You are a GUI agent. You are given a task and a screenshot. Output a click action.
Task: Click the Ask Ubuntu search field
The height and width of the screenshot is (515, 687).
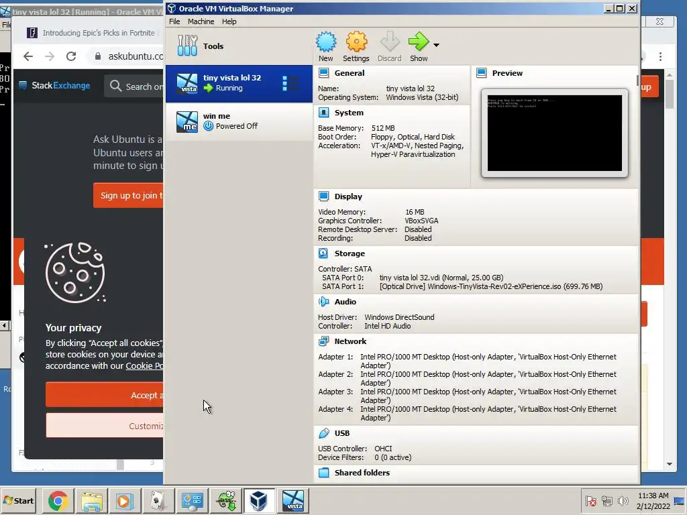coord(134,87)
